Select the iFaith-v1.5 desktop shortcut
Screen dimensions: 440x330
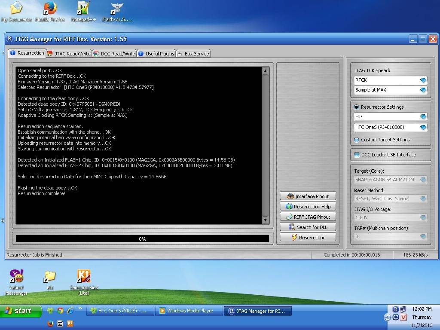click(x=117, y=11)
